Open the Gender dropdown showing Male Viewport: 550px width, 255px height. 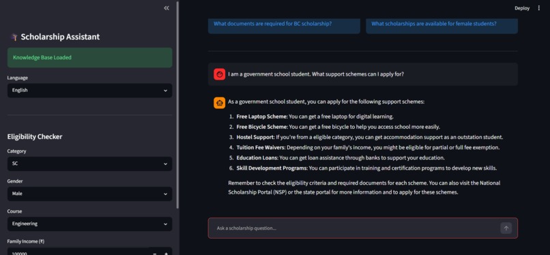[x=90, y=194]
